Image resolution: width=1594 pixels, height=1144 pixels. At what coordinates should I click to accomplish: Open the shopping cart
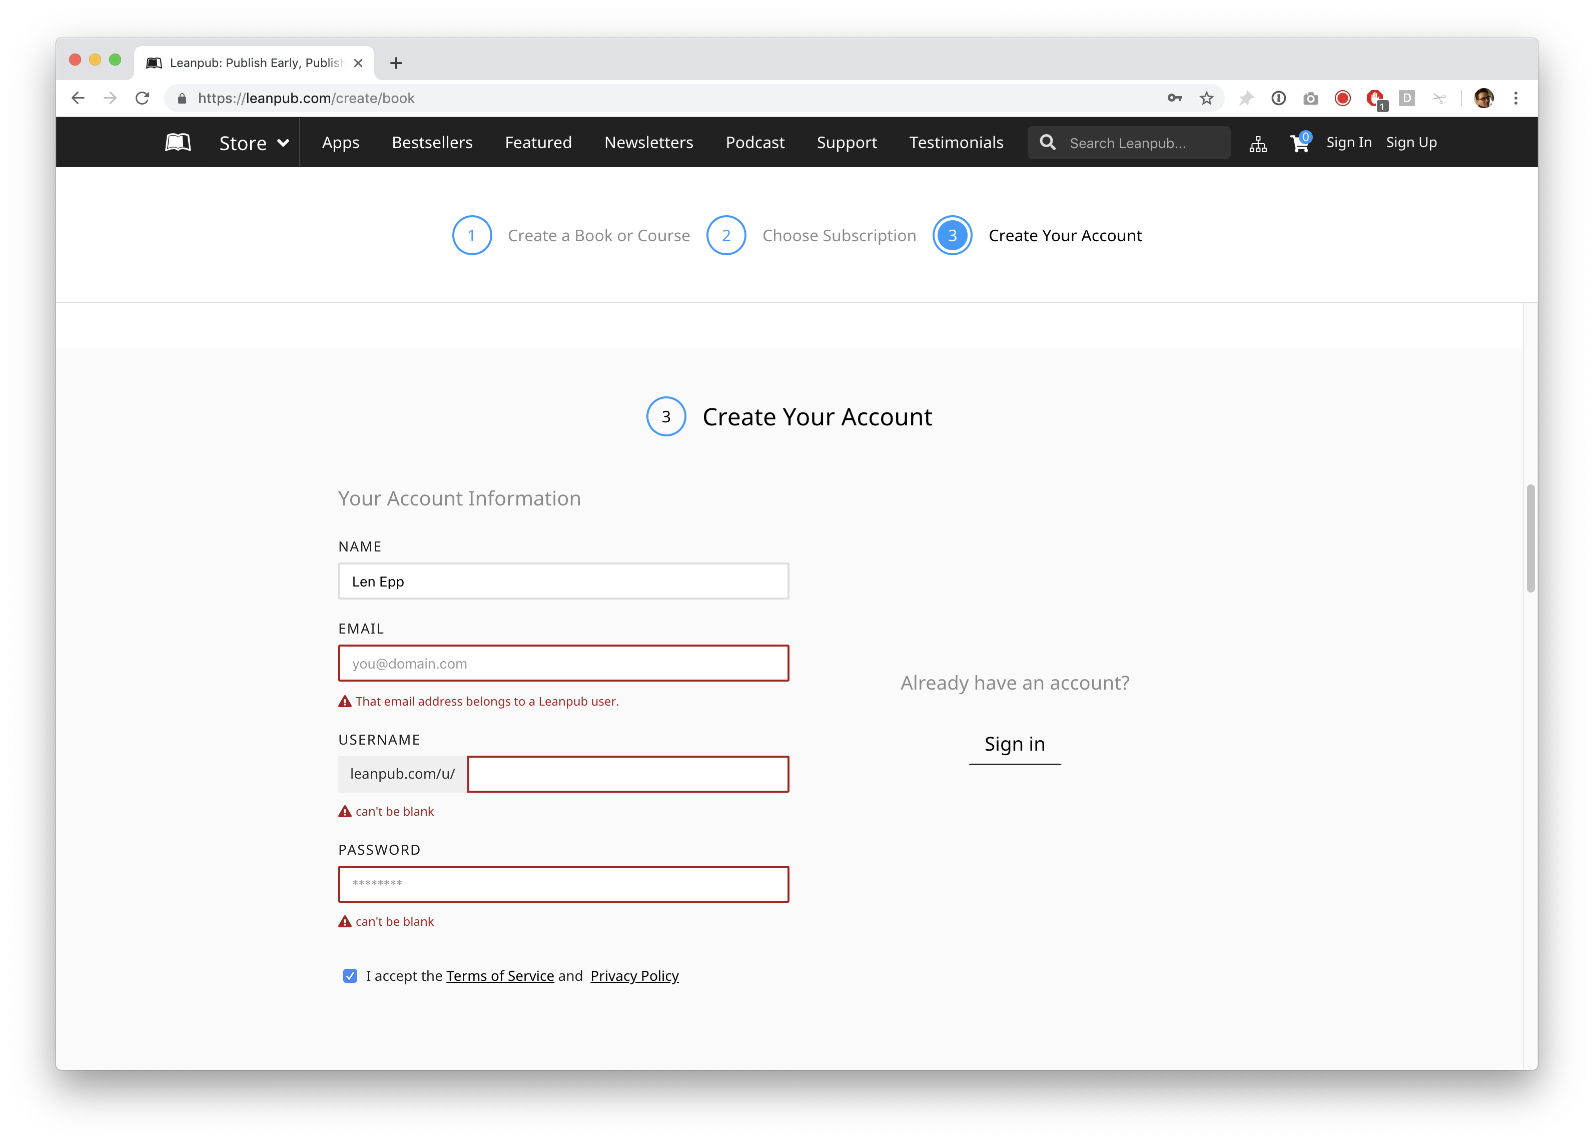(x=1300, y=143)
